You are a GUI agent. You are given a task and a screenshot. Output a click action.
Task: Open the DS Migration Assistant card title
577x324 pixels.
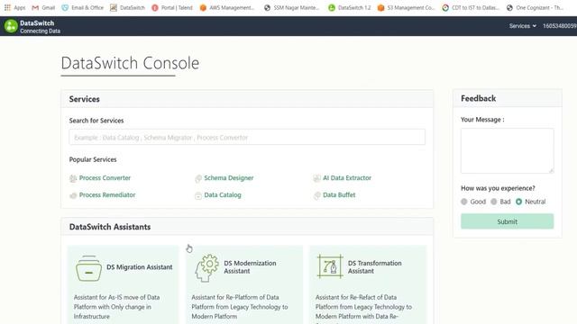140,267
